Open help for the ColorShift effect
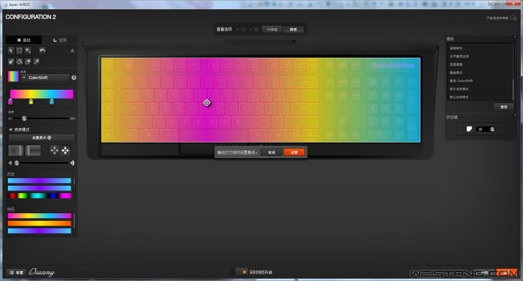523x281 pixels. pos(74,78)
